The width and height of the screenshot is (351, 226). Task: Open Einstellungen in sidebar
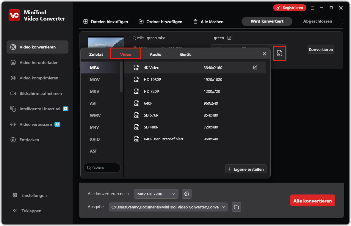click(x=29, y=195)
